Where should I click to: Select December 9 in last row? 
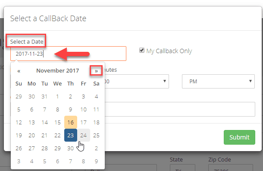tap(96, 161)
